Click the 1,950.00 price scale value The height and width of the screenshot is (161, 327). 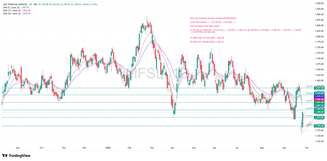[319, 3]
